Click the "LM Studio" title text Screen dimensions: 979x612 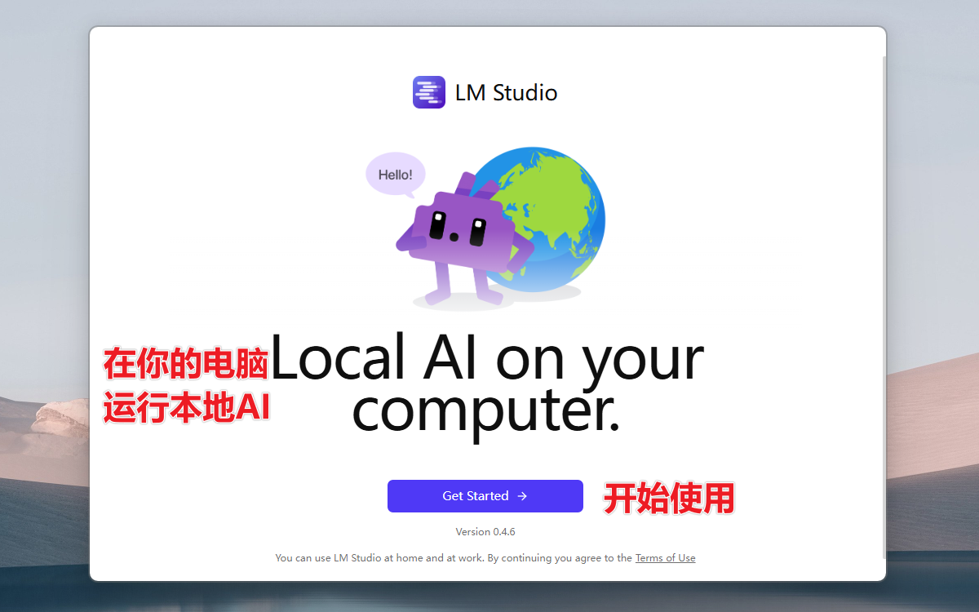[x=506, y=93]
